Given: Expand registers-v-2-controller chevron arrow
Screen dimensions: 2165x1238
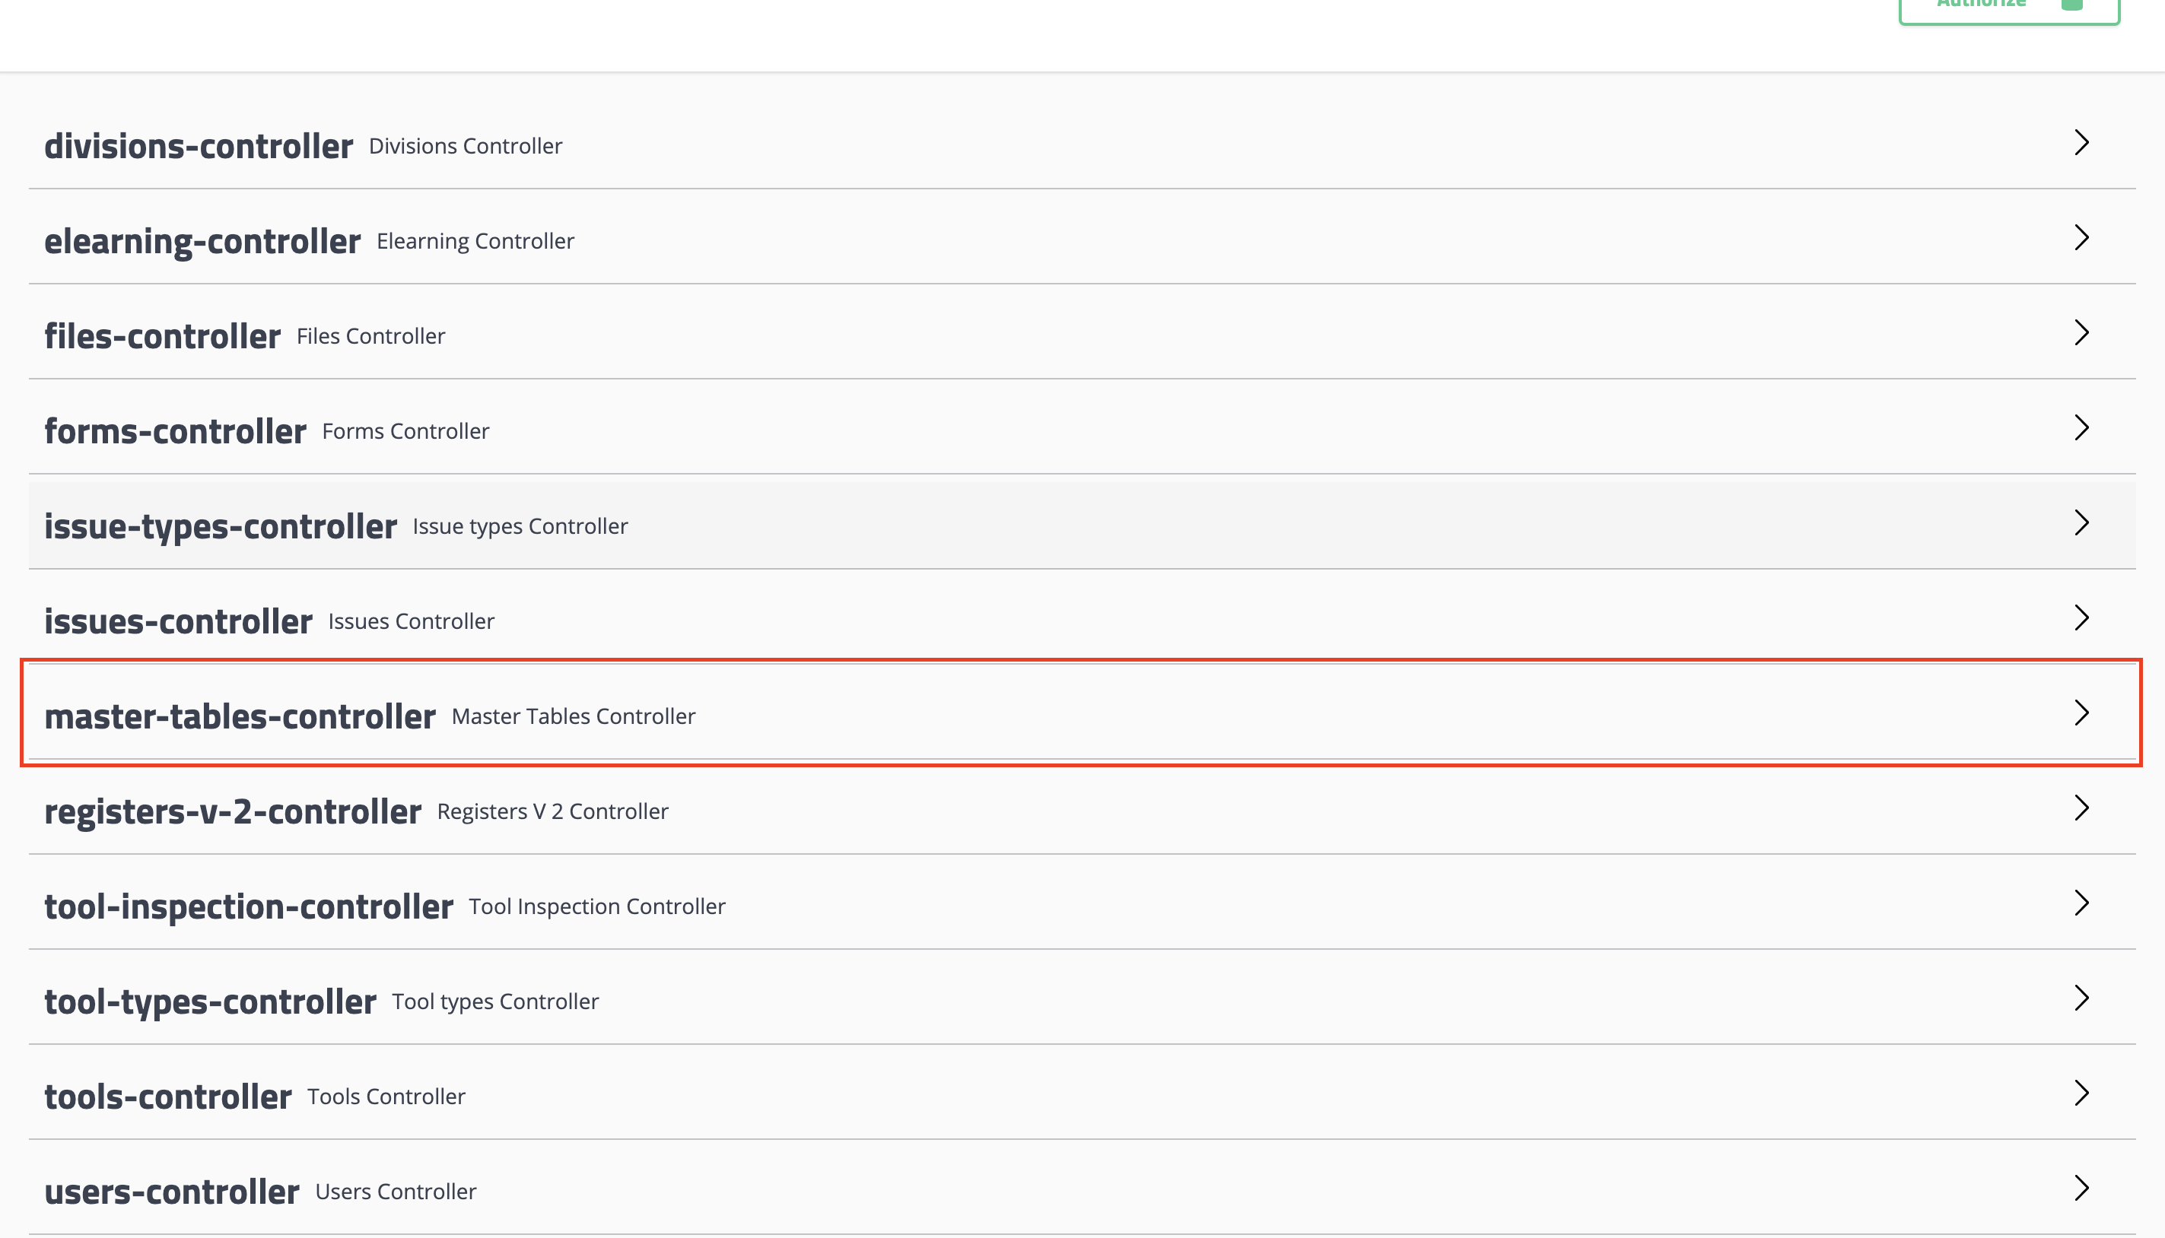Looking at the screenshot, I should coord(2081,808).
